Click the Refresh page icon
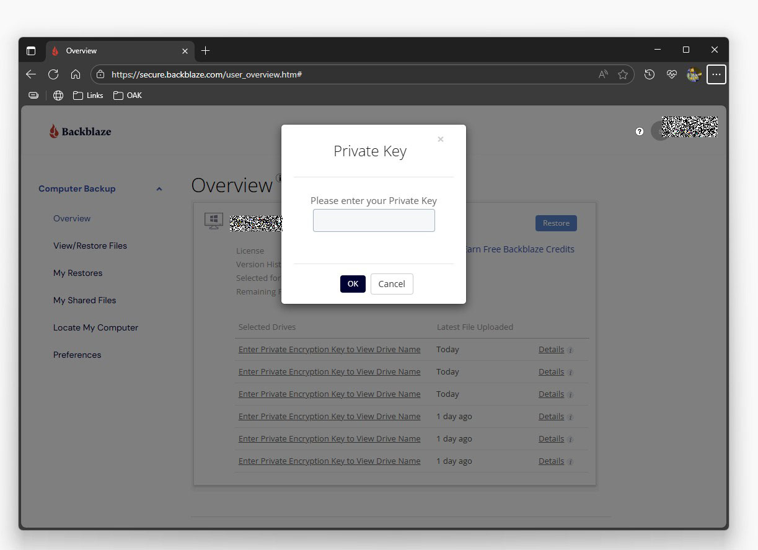 tap(53, 74)
